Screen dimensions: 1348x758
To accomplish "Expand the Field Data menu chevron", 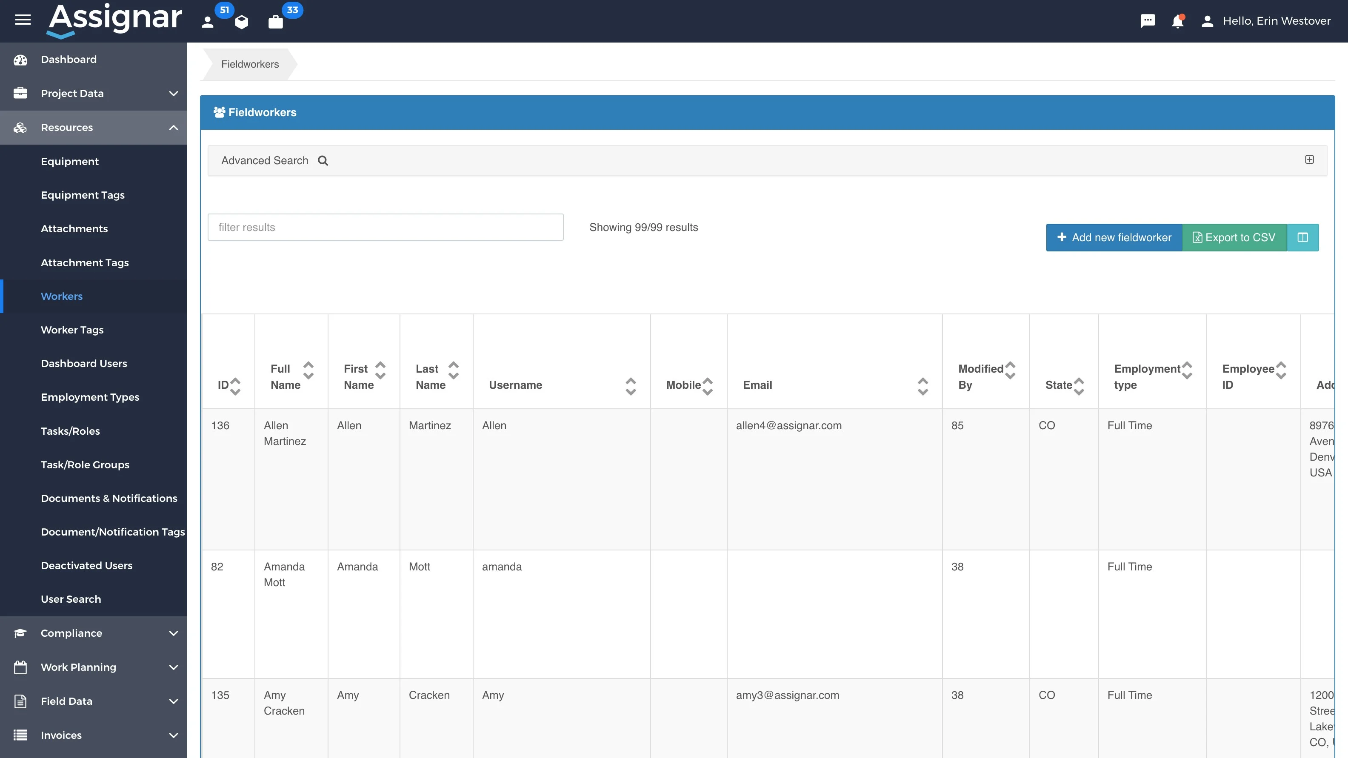I will pos(174,701).
